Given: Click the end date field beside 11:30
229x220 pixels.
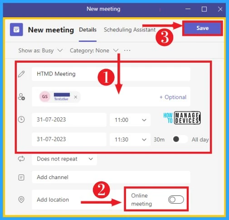Looking at the screenshot, I should (69, 140).
